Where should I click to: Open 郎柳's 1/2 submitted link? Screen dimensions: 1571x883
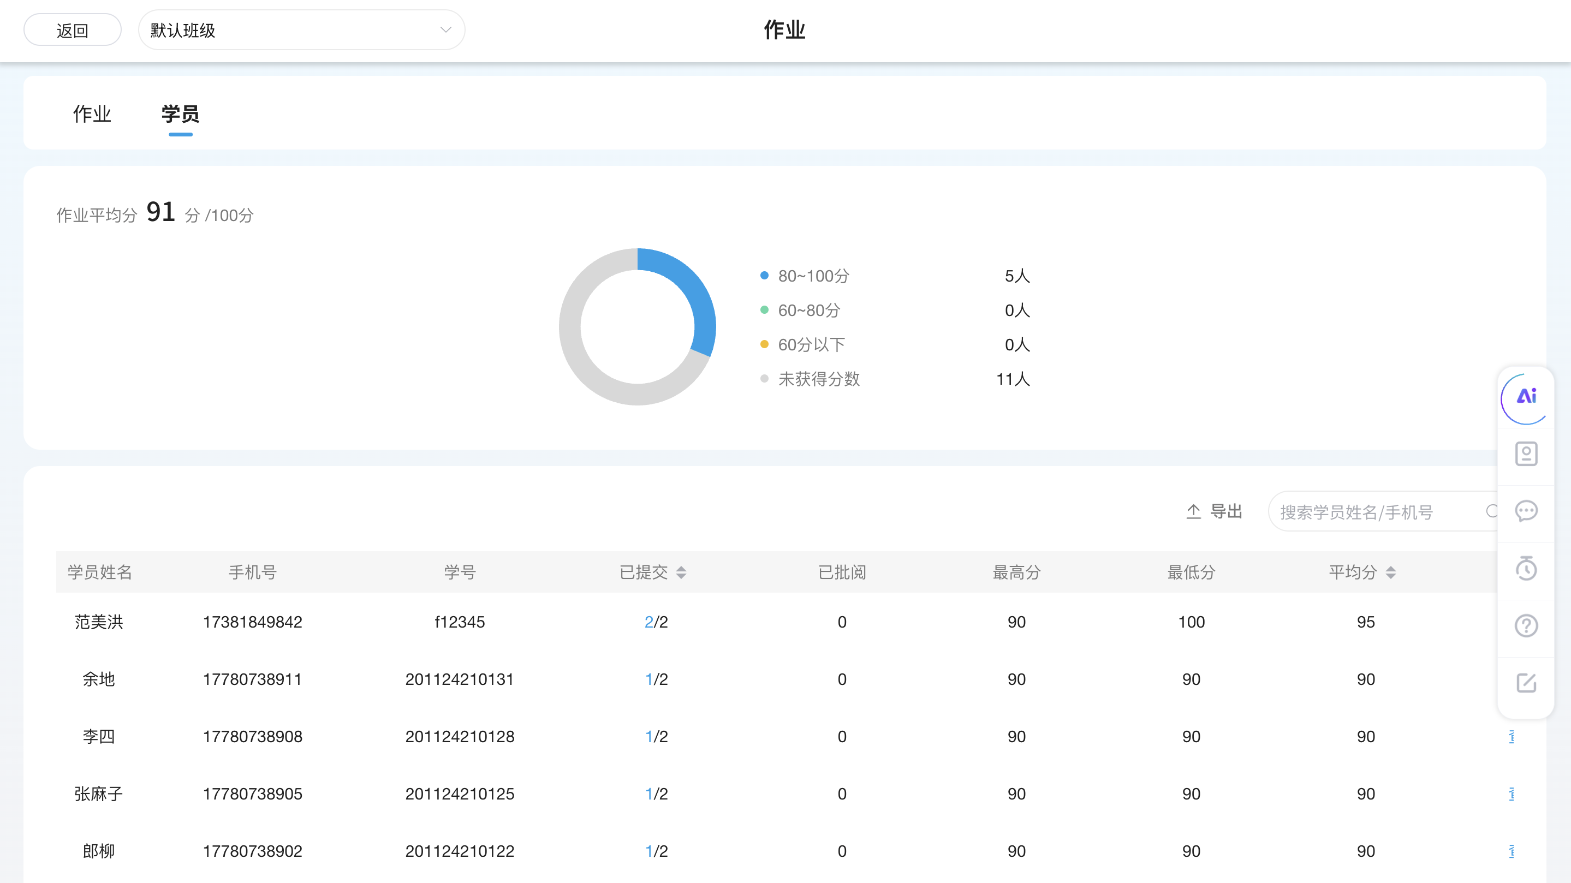click(x=656, y=851)
